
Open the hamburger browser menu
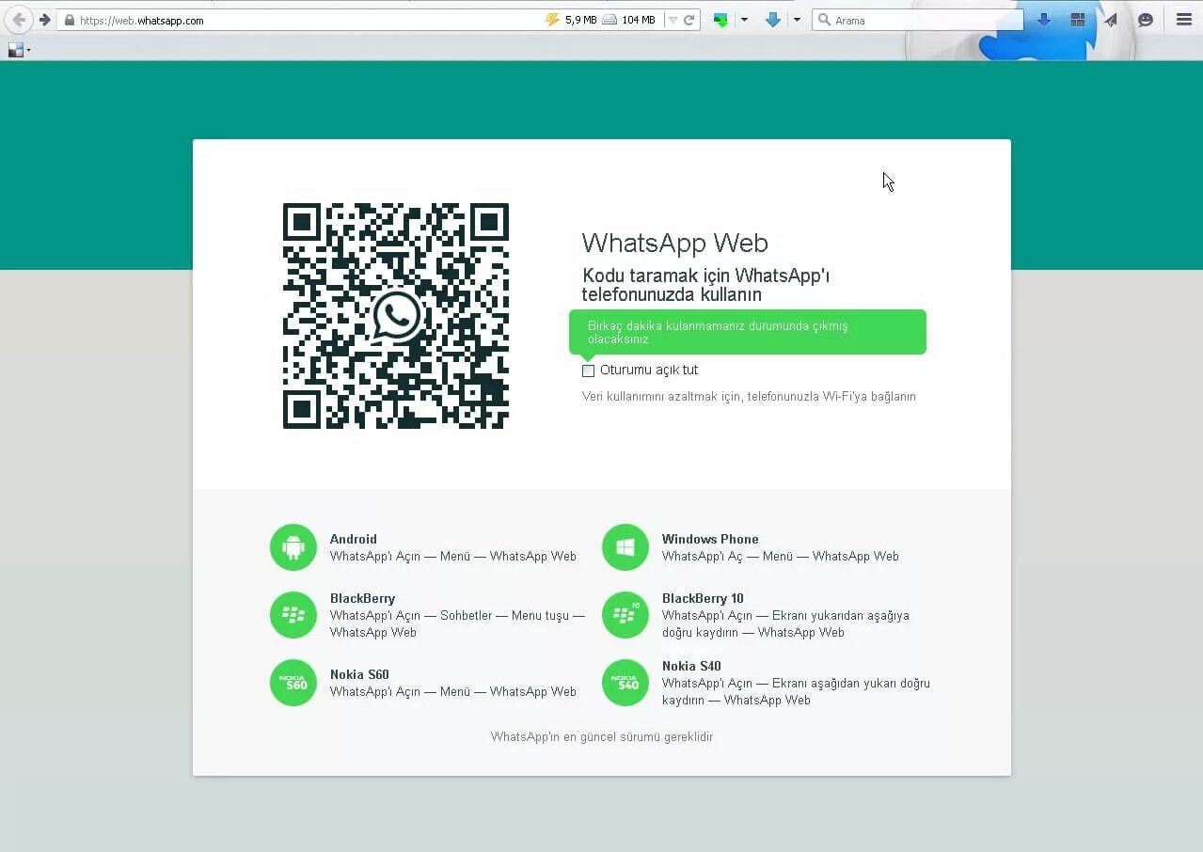[1184, 20]
